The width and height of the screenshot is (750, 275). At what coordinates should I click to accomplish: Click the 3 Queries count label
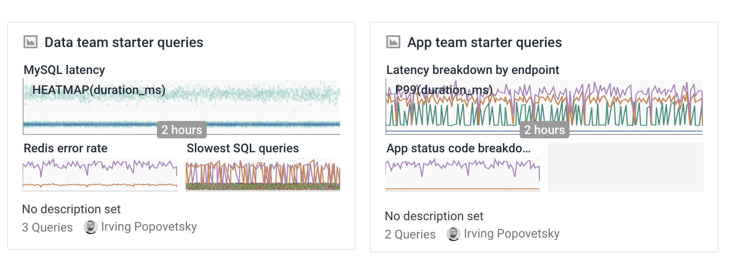point(48,228)
